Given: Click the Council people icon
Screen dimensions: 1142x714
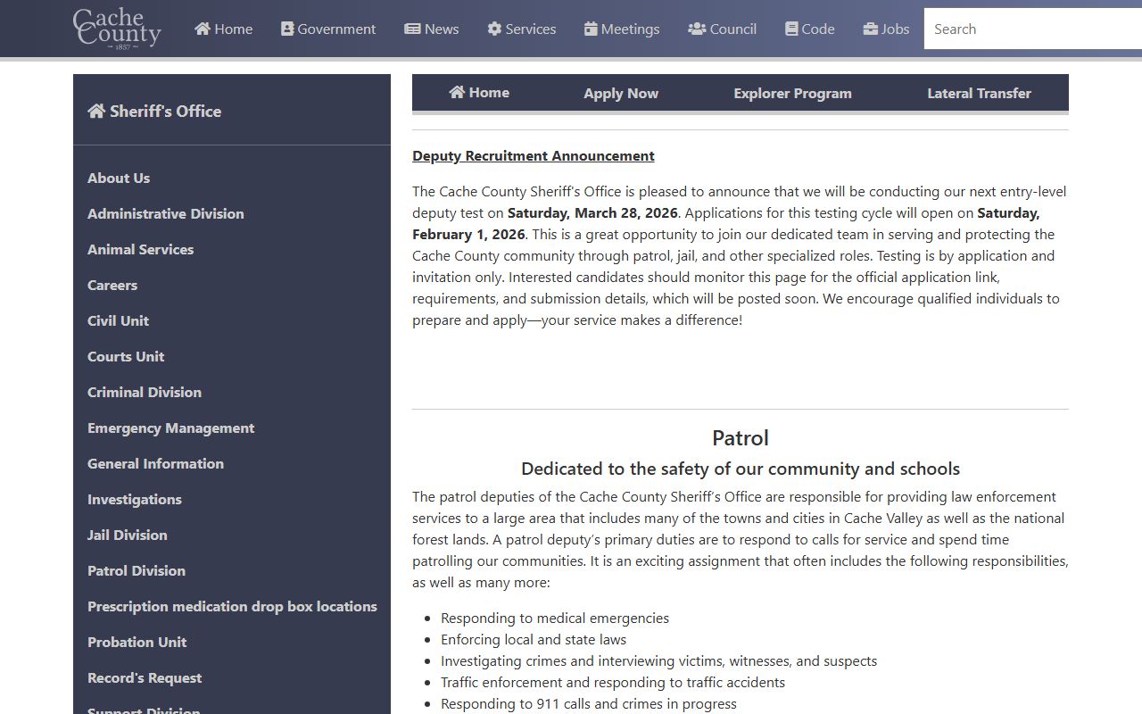Looking at the screenshot, I should tap(697, 29).
